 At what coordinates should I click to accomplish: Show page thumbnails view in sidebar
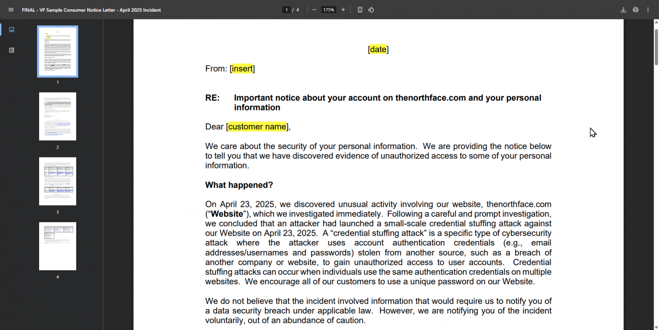tap(12, 30)
